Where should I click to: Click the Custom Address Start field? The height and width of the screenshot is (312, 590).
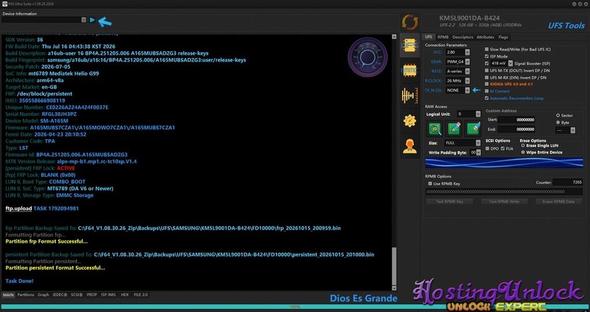coord(516,120)
